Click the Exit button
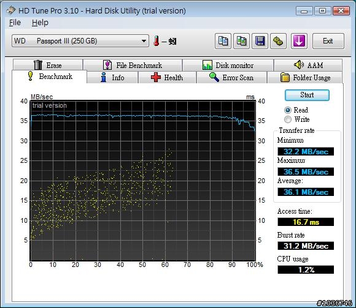 pos(328,41)
